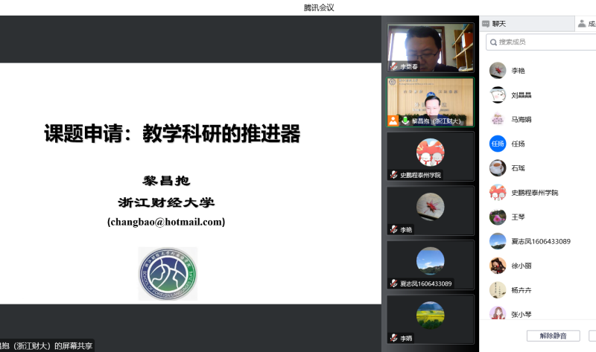The width and height of the screenshot is (596, 352).
Task: Click the muted mic icon for 夏志凤1606433089 tile
Action: pyautogui.click(x=393, y=284)
